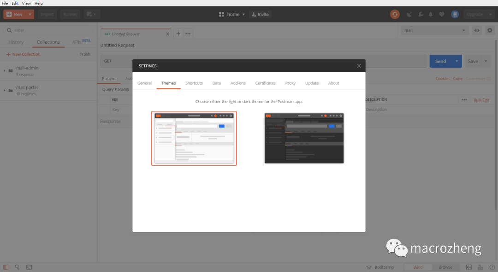The height and width of the screenshot is (272, 498).
Task: Open the Update settings tab
Action: 312,83
